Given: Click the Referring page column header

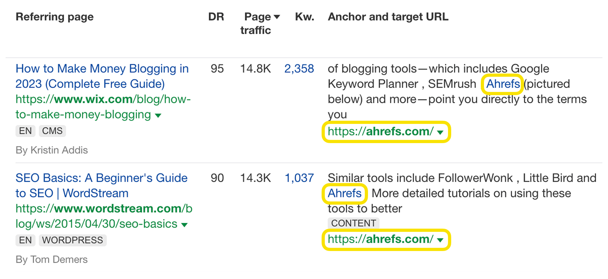Looking at the screenshot, I should click(x=54, y=16).
